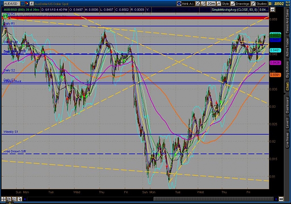This screenshot has height=204, width=291.
Task: Click the Daily R1 line label
Action: 9,24
